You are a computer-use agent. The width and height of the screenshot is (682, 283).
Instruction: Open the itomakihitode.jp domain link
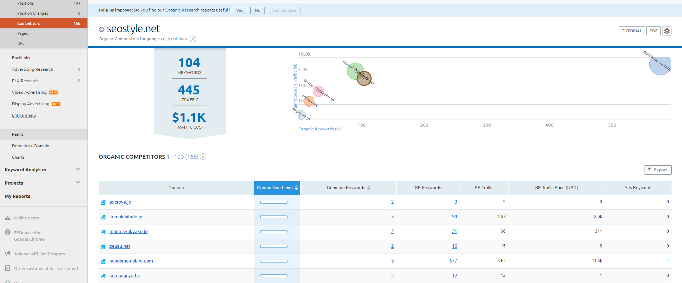126,217
